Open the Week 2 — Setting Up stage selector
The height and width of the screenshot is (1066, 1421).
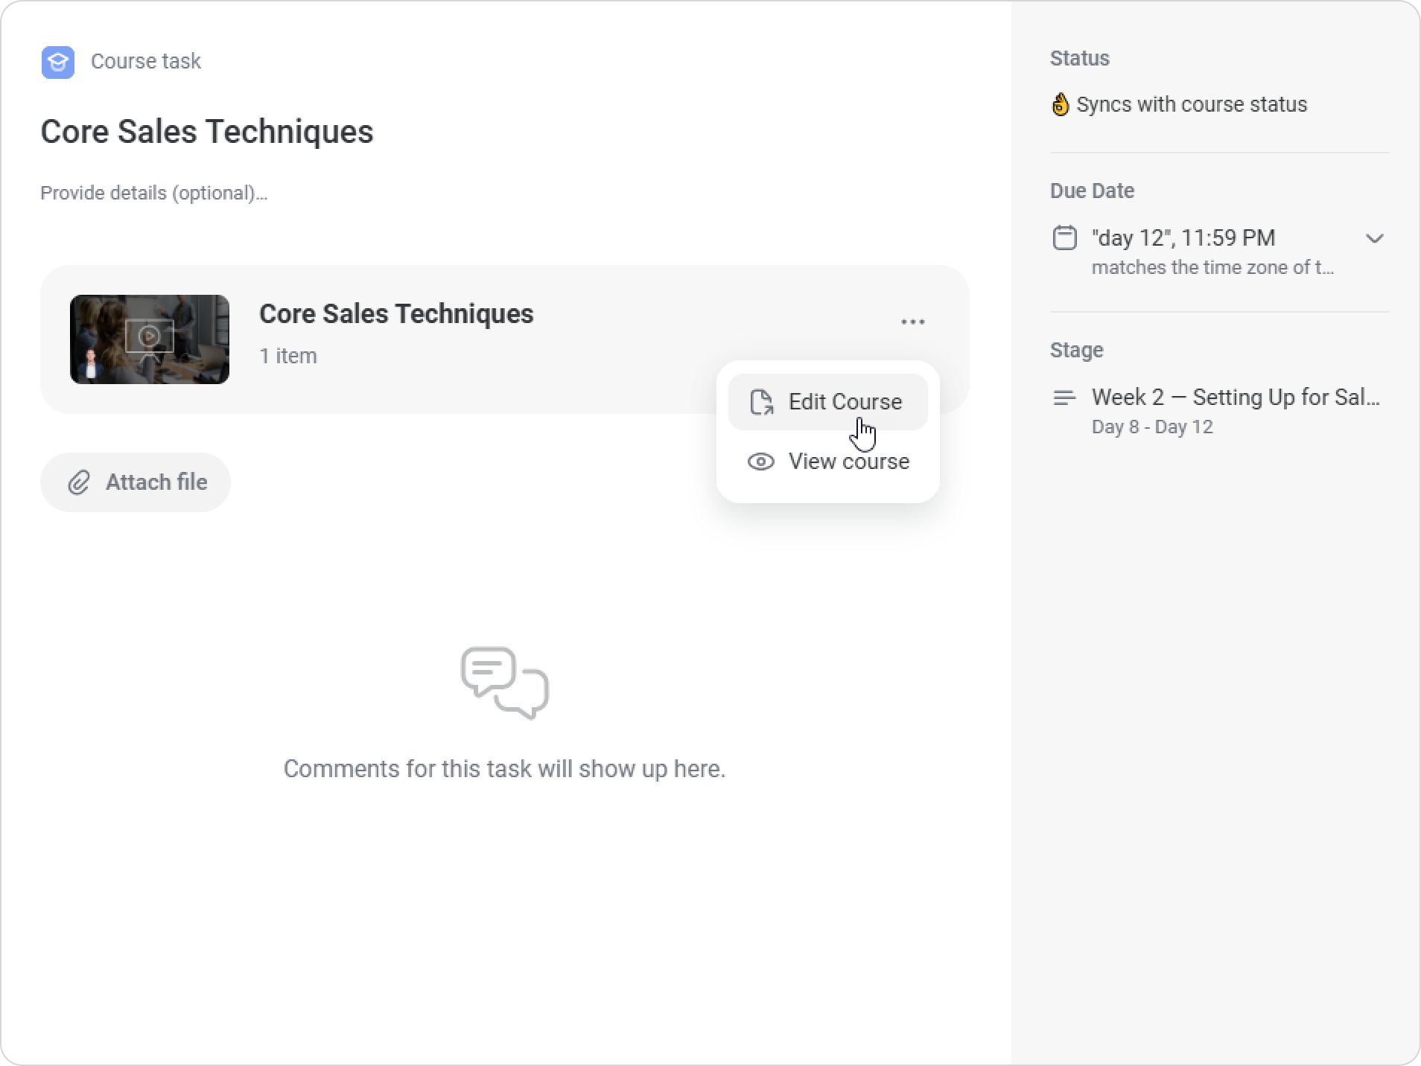(1235, 398)
